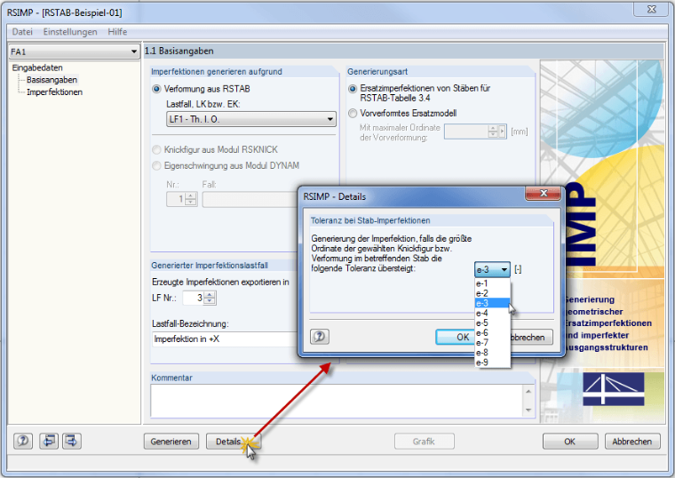Click the Lastfall-Bezeichnung text field
The height and width of the screenshot is (478, 675).
pyautogui.click(x=225, y=339)
